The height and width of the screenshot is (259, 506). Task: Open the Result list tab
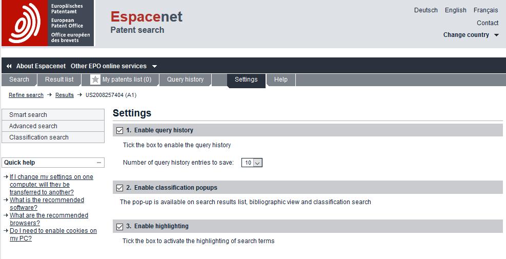[59, 79]
